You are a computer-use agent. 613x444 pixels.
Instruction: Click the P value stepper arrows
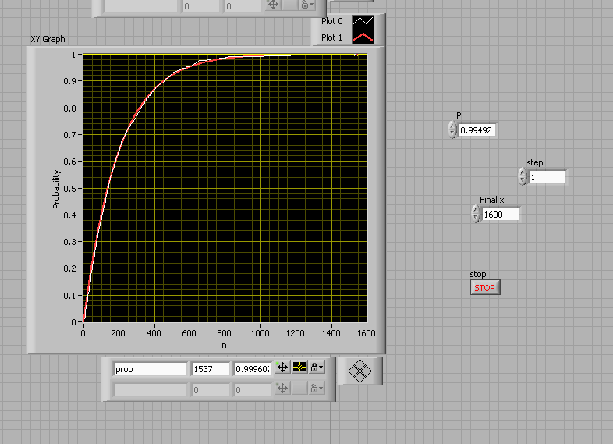pos(452,130)
